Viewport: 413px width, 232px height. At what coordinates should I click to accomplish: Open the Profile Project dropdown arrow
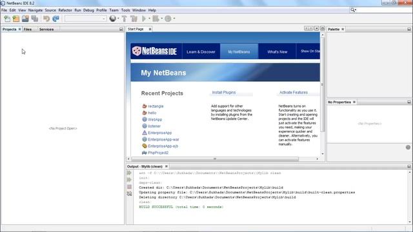(174, 19)
